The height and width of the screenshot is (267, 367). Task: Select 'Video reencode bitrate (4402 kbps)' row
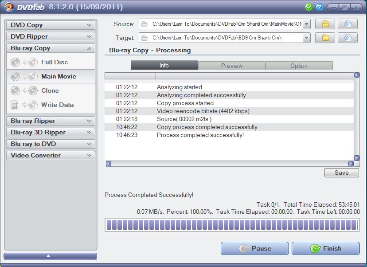pos(229,111)
